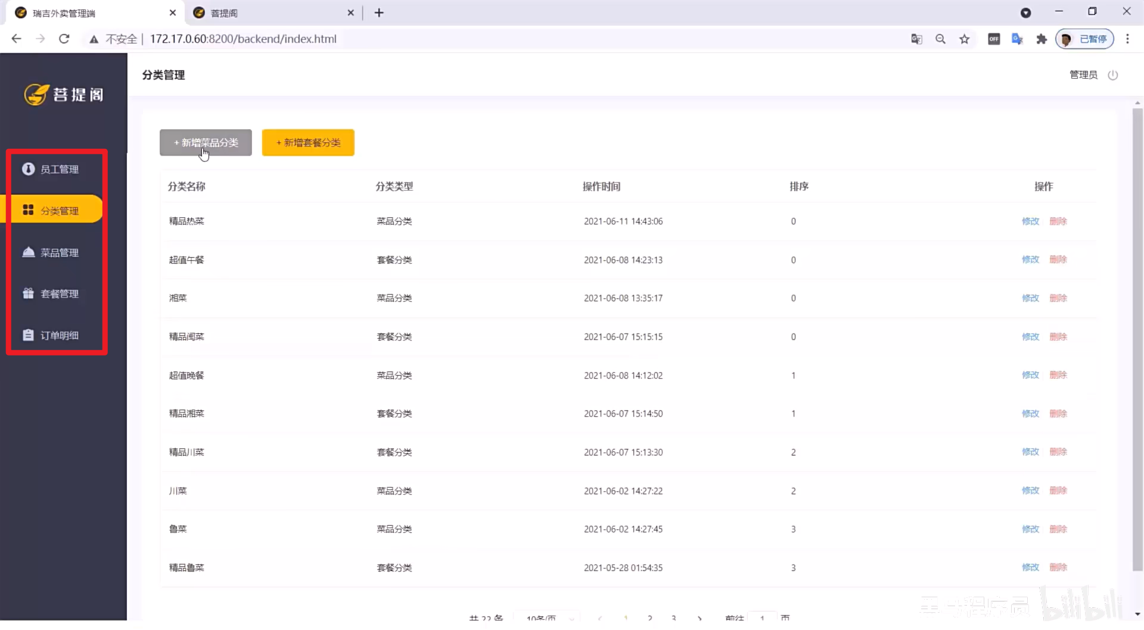Click 删除 for 精品闽菜 row
This screenshot has height=630, width=1144.
[1058, 336]
